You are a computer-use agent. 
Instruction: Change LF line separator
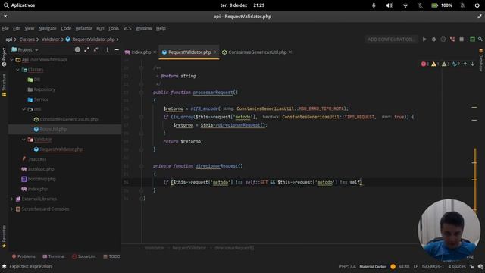[x=416, y=266]
